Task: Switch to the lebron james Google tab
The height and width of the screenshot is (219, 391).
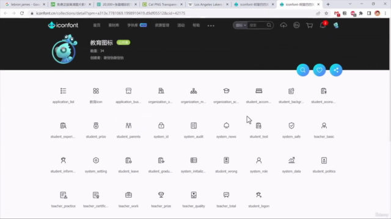Action: coord(24,4)
